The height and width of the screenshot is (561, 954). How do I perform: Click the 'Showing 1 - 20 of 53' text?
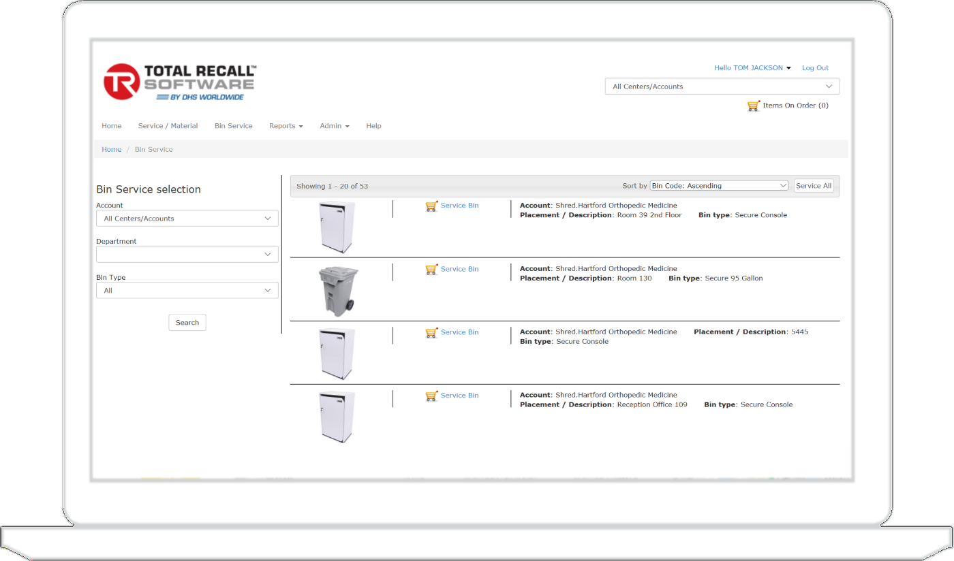click(333, 187)
